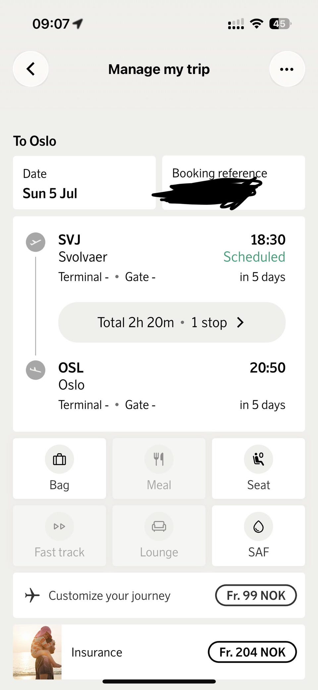Image resolution: width=318 pixels, height=690 pixels.
Task: Open the Seat selection icon
Action: point(258,459)
